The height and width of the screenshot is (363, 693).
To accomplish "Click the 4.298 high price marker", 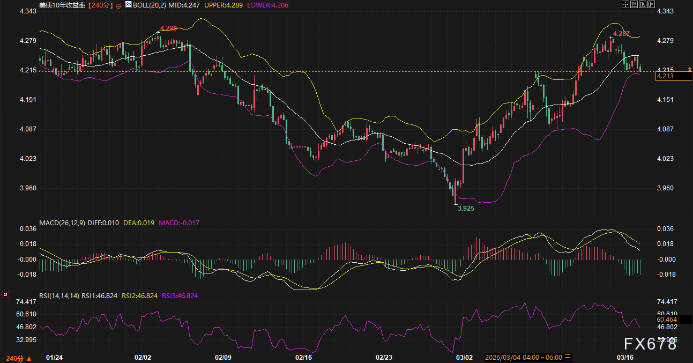I will tap(168, 28).
